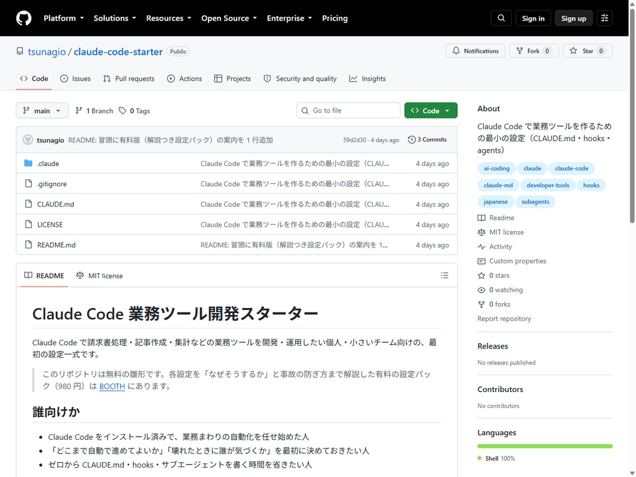Screen dimensions: 636x477
Task: Go to GitHub homepage via the logo
Action: (24, 18)
